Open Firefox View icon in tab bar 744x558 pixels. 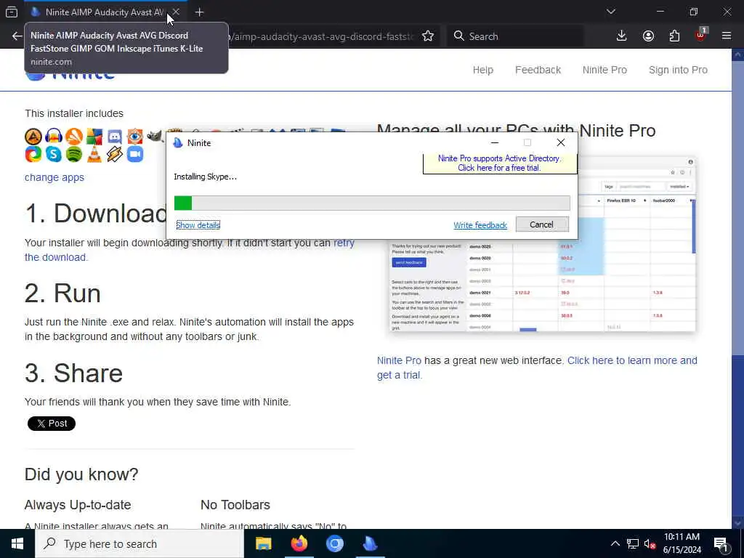click(x=12, y=12)
